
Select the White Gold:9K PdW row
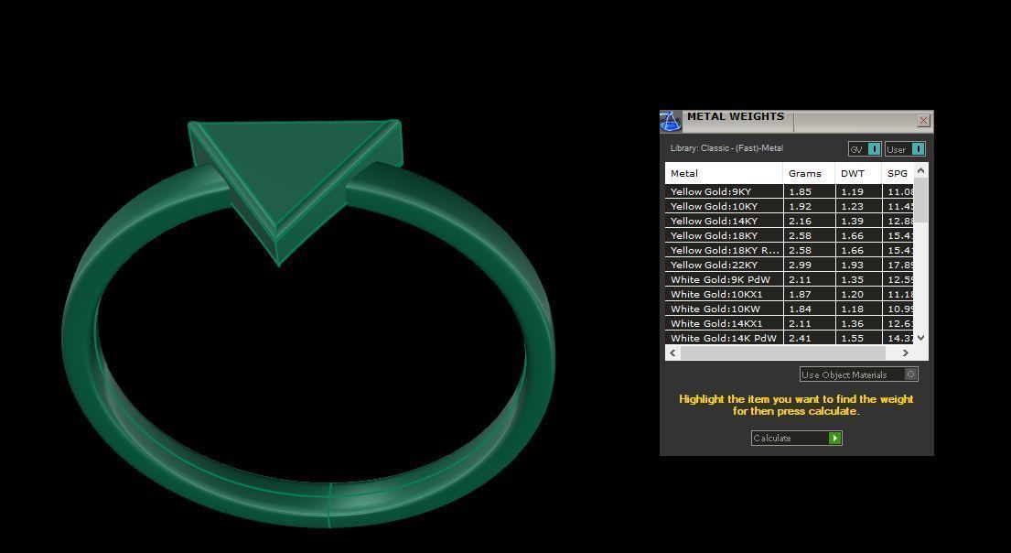[790, 279]
